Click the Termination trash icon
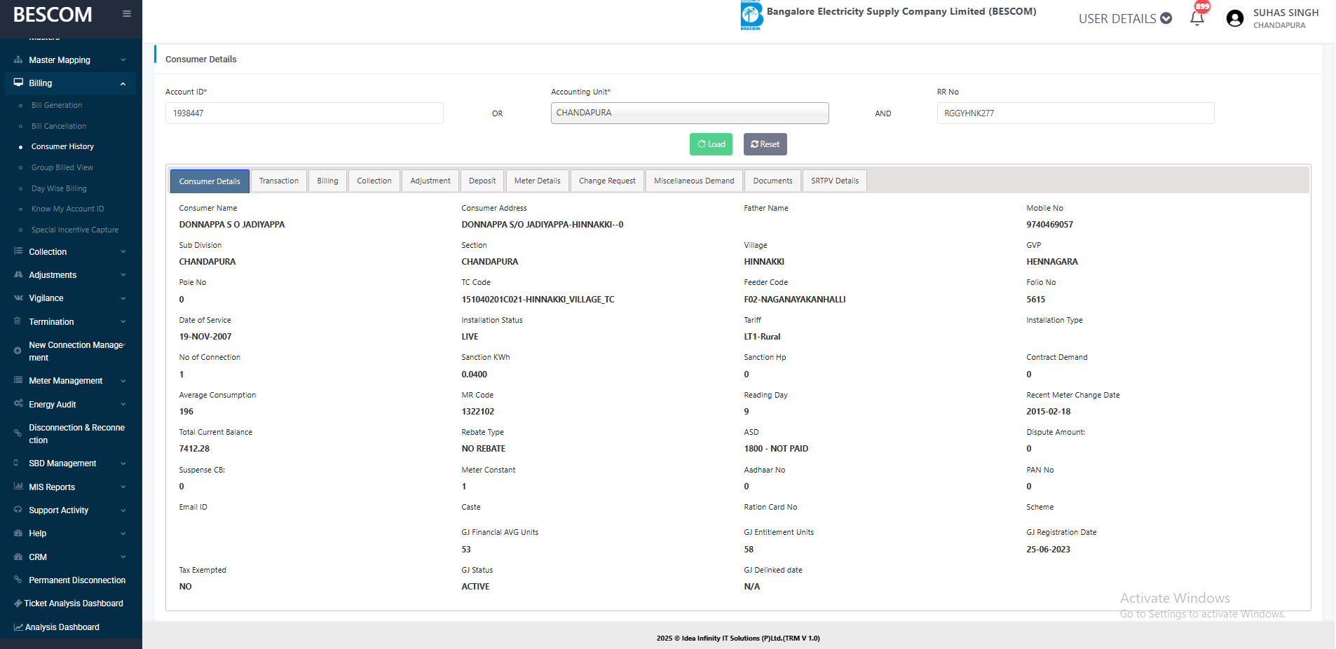1336x649 pixels. coord(18,321)
